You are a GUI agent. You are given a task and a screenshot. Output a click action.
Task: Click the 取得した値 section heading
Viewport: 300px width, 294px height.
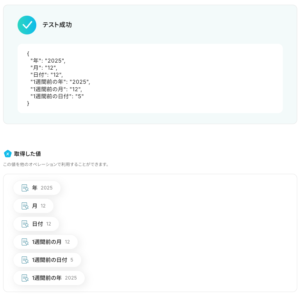point(27,154)
